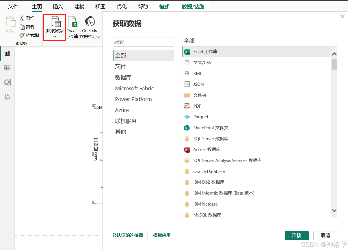Open the 模板应用 link
The width and height of the screenshot is (348, 250).
click(x=162, y=235)
